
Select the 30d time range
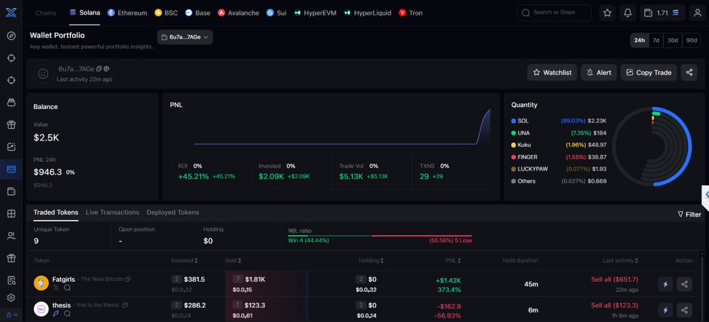(x=672, y=40)
